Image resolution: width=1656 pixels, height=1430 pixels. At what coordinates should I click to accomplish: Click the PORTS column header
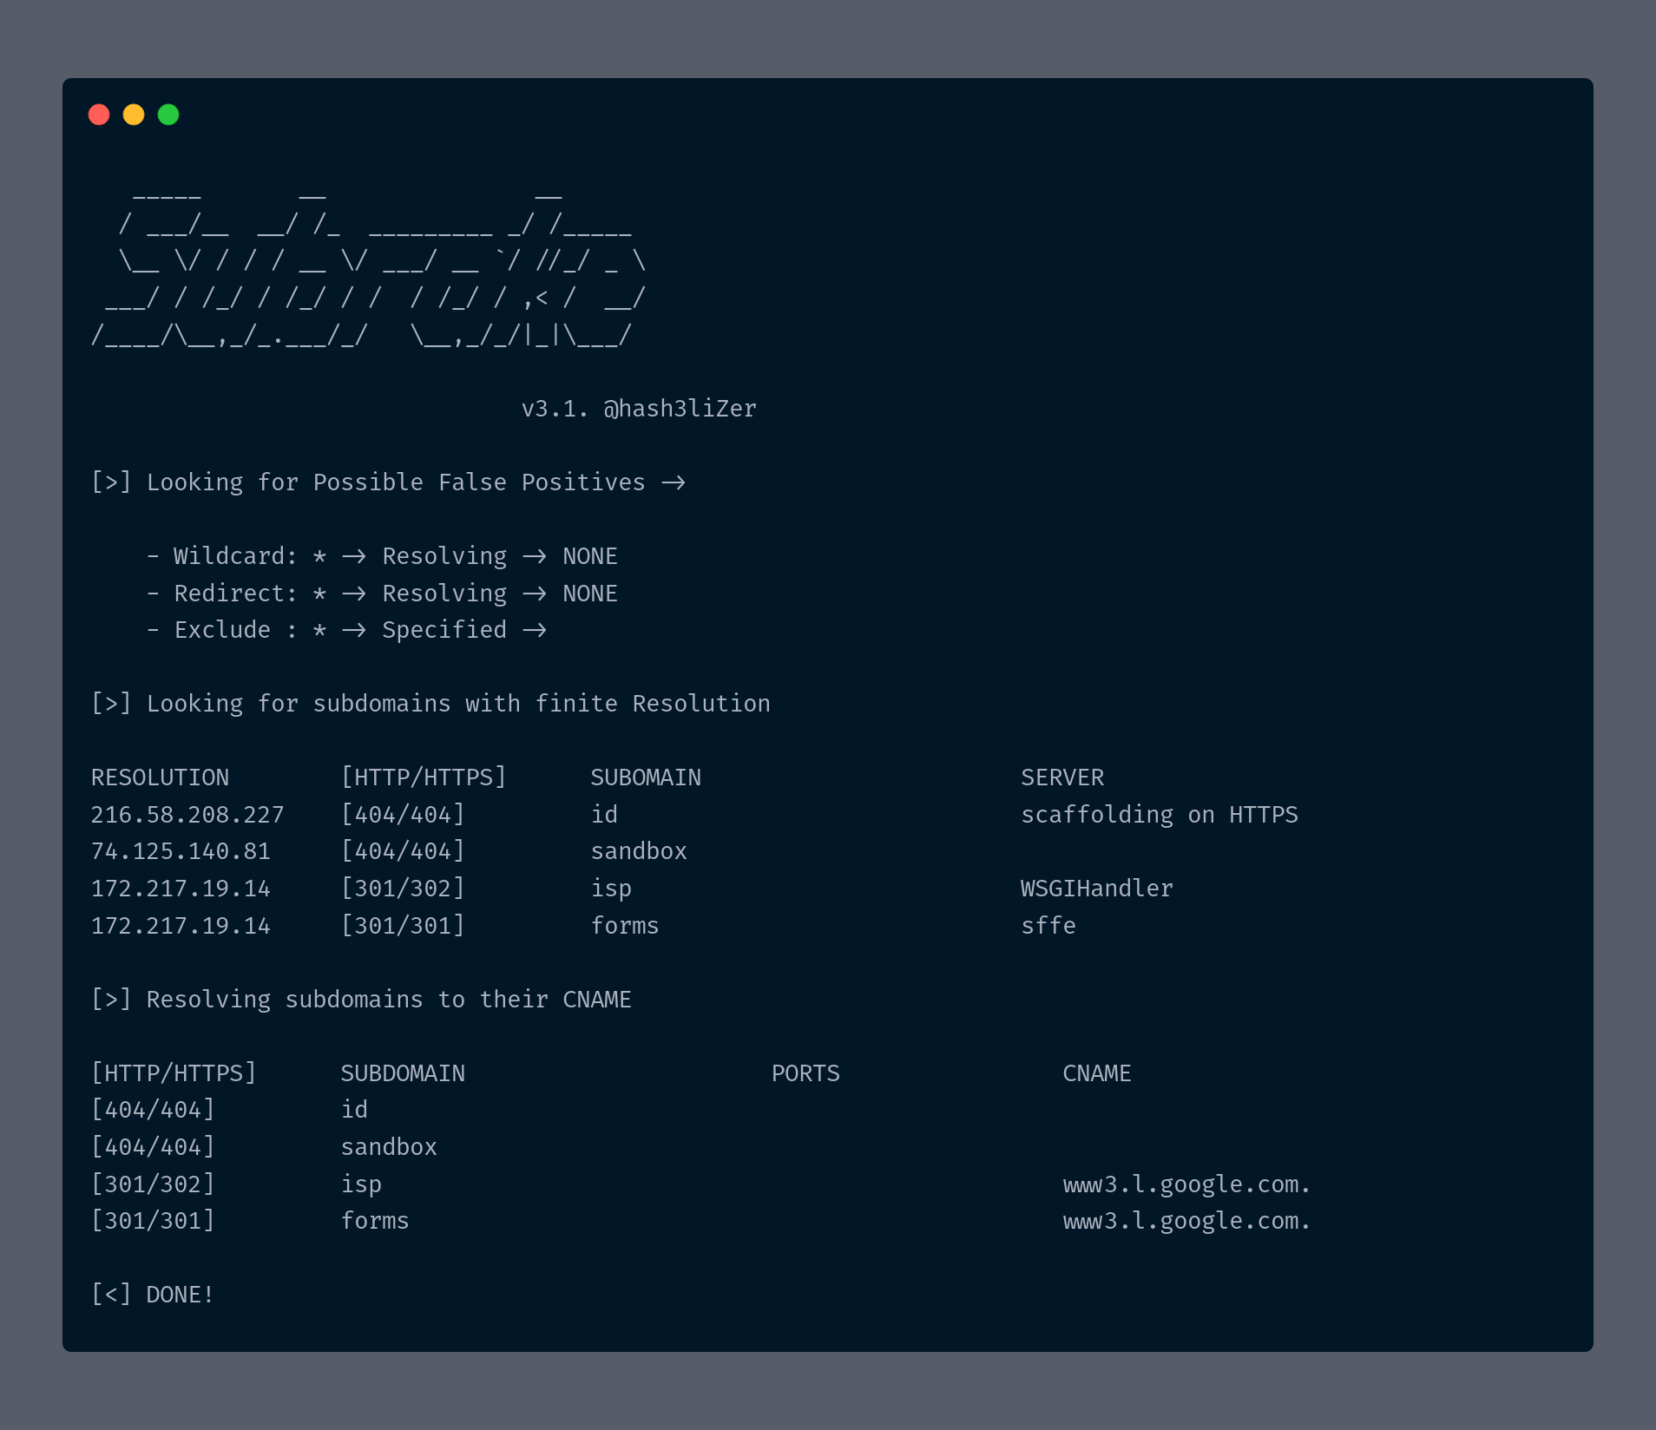(x=805, y=1073)
